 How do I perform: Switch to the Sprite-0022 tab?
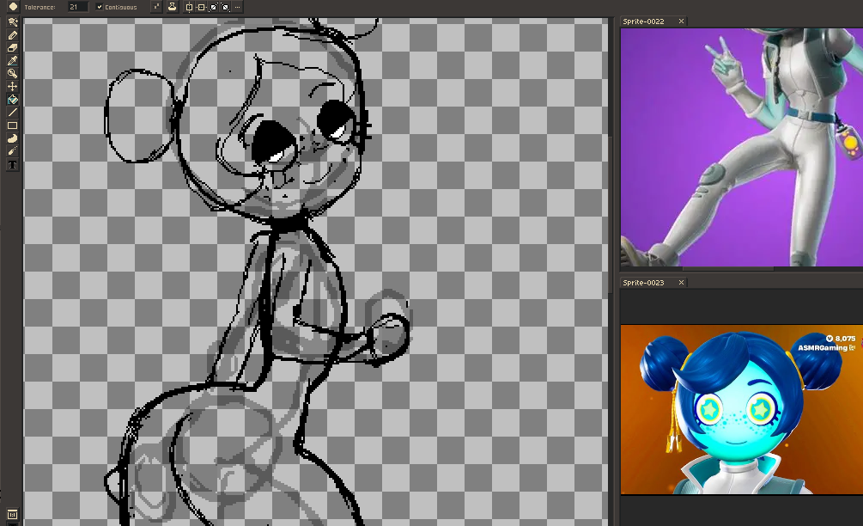point(643,21)
